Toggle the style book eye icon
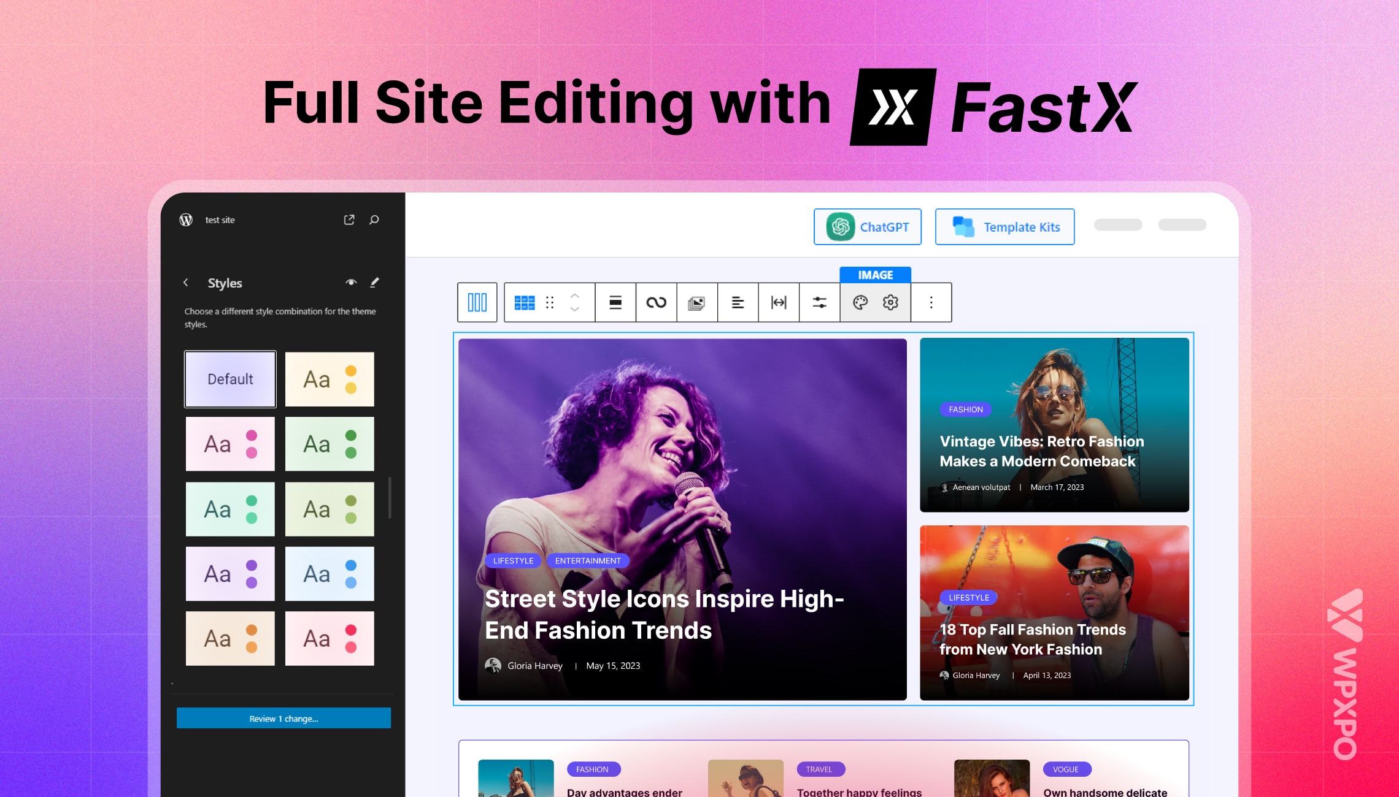1399x797 pixels. tap(351, 282)
